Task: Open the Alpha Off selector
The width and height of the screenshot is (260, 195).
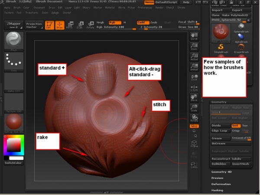Action: [14, 82]
